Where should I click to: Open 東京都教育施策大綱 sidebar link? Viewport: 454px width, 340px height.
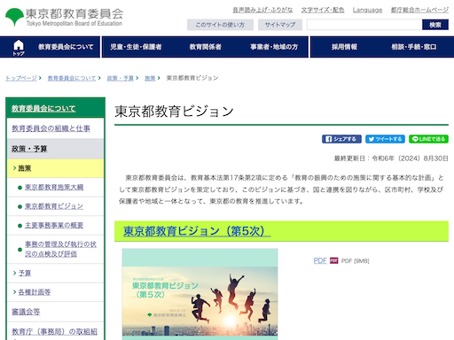(x=54, y=187)
